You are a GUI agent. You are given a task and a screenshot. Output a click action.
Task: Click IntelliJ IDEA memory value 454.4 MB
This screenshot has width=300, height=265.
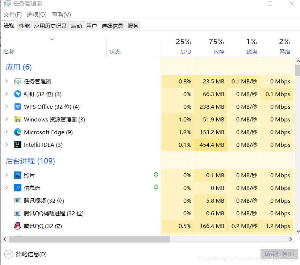point(212,145)
